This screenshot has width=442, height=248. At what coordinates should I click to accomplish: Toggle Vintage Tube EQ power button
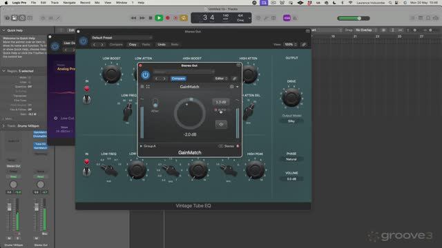(x=83, y=41)
